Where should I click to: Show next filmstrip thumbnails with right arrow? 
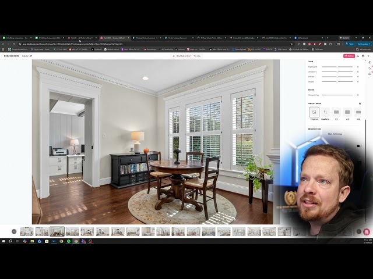coord(359,231)
